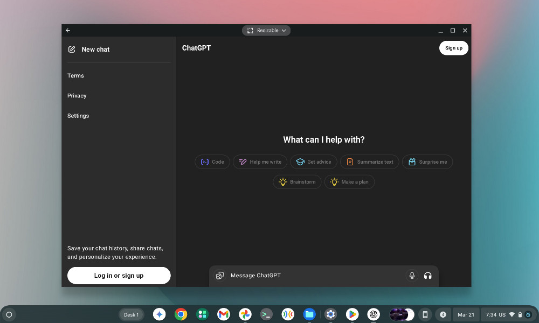The width and height of the screenshot is (539, 323).
Task: Click the US keyboard input indicator
Action: coord(502,314)
